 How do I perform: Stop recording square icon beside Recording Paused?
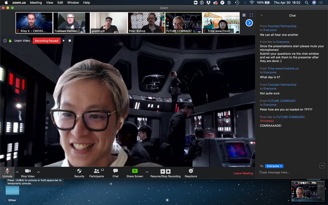coord(70,41)
